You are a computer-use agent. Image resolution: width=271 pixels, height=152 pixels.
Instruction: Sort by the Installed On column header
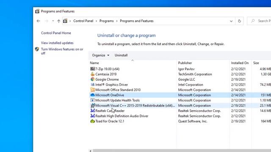point(241,63)
